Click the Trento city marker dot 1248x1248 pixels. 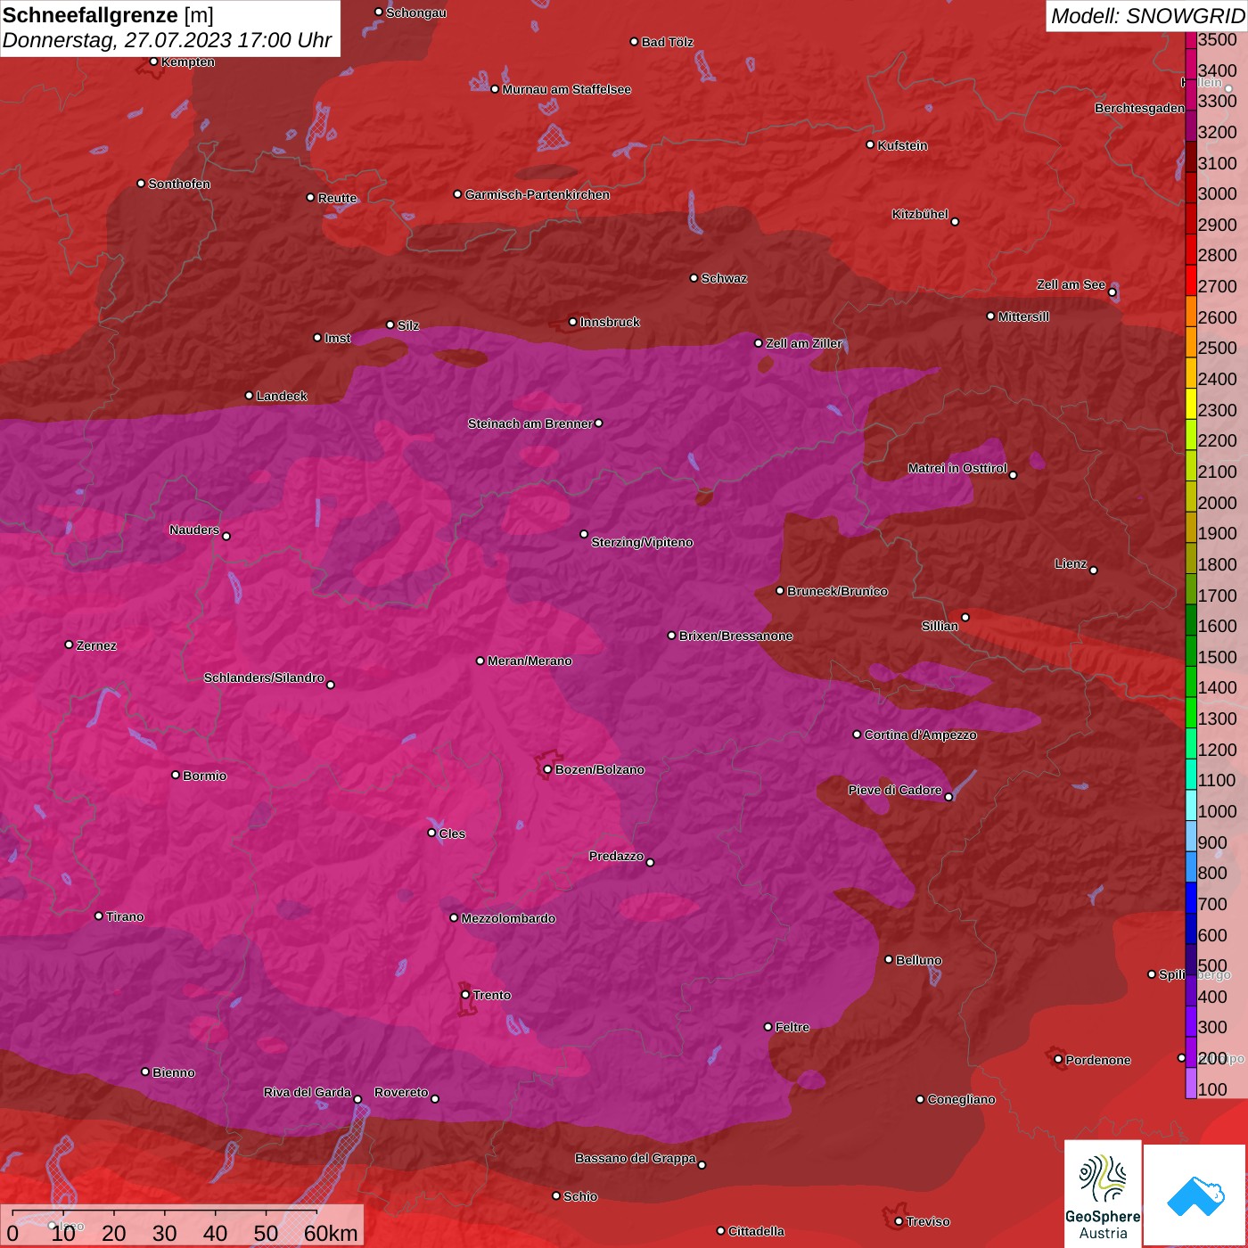(x=465, y=995)
